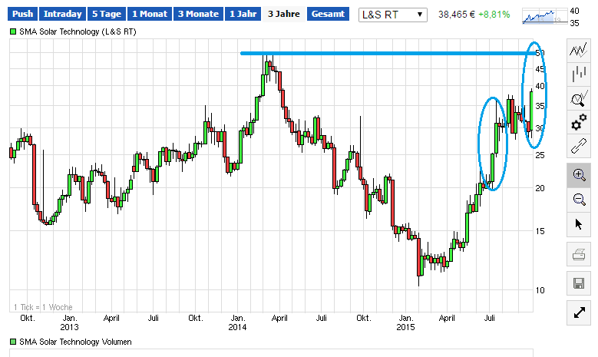Click the 38,465 € price value
Screen dimensions: 598x357
tap(457, 15)
